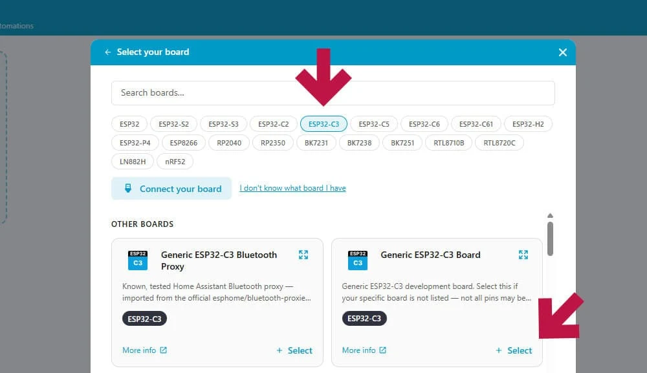Filter boards by RP2040

[229, 143]
